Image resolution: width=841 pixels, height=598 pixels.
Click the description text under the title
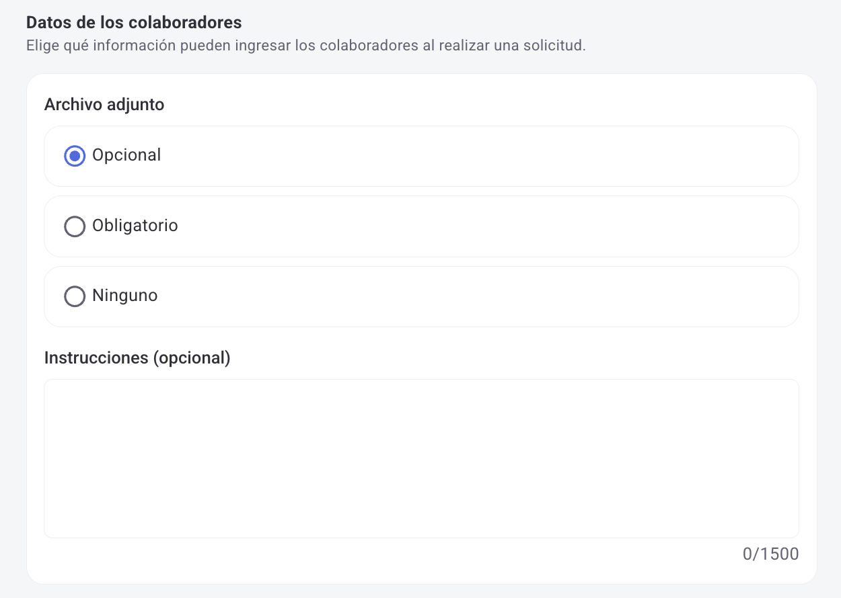click(307, 45)
